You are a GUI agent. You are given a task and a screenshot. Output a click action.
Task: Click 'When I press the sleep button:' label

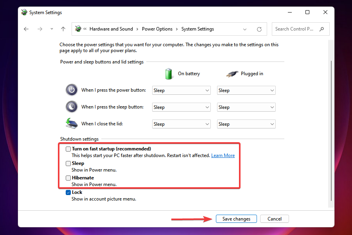point(112,107)
